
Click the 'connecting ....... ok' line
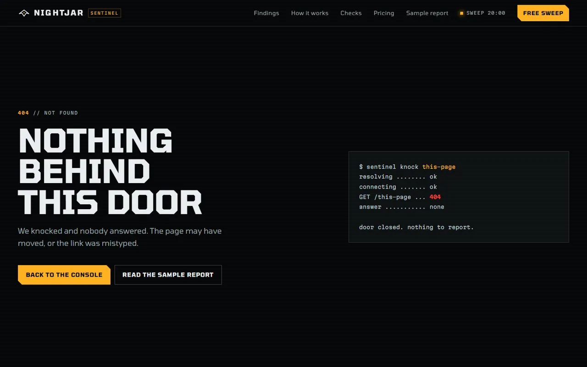pyautogui.click(x=398, y=187)
